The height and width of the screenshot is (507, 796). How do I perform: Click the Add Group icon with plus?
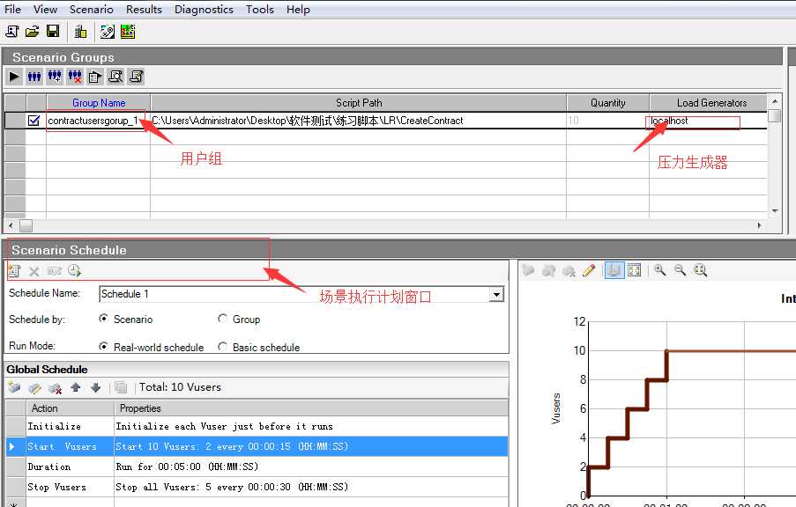(55, 77)
